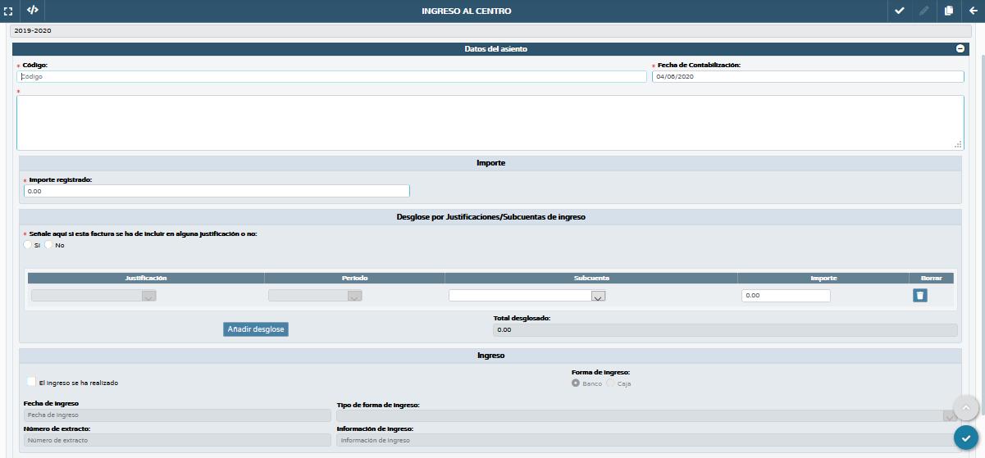Screen dimensions: 985x458
Task: Check El ingreso se ha realizado
Action: 31,382
